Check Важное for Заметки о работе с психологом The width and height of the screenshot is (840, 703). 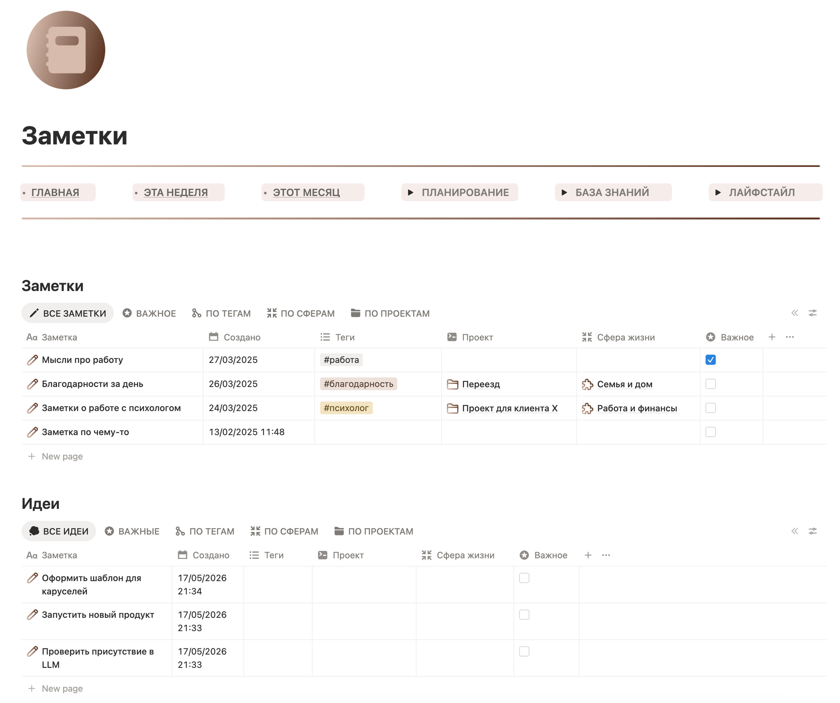pyautogui.click(x=710, y=408)
